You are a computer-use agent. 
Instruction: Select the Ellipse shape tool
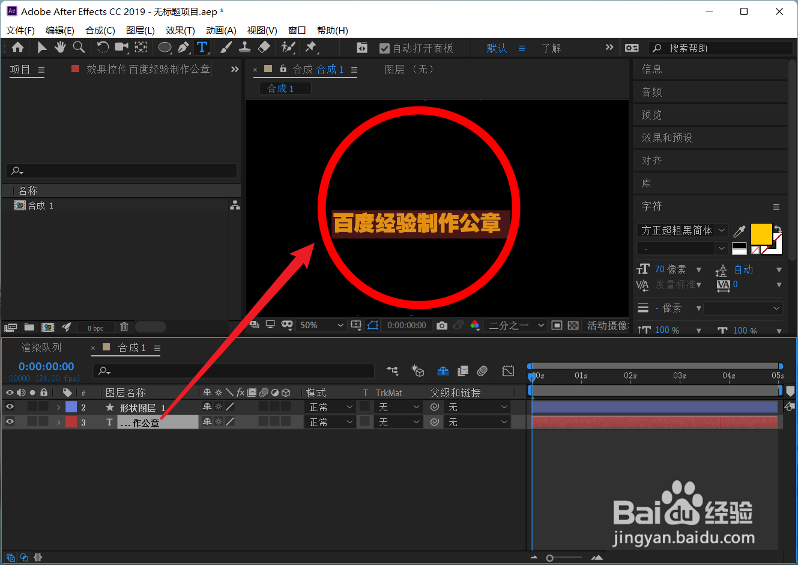click(165, 47)
